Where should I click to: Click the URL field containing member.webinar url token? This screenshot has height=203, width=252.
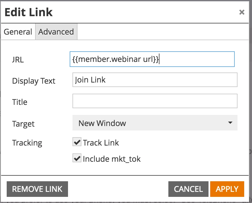pyautogui.click(x=152, y=59)
